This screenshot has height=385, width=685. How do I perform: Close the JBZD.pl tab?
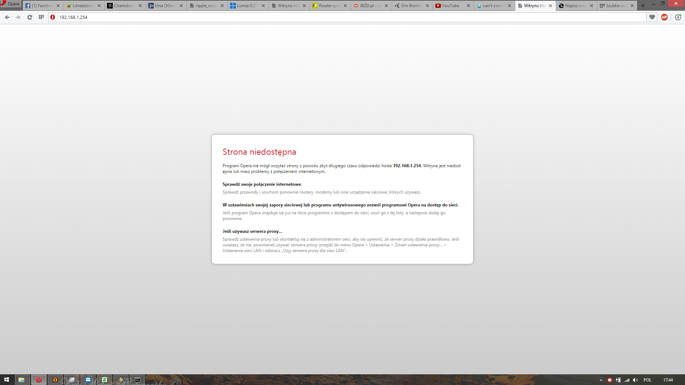386,6
